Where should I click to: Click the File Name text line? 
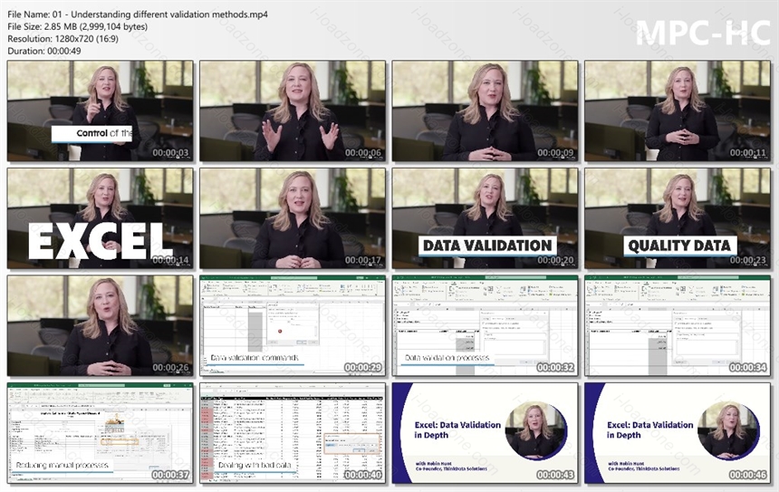pos(138,14)
